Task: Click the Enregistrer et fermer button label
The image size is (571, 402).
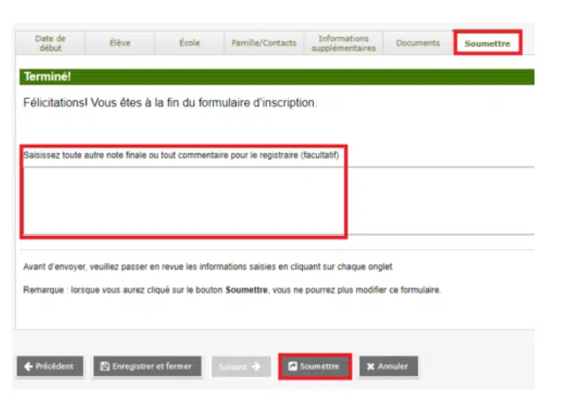Action: [152, 366]
